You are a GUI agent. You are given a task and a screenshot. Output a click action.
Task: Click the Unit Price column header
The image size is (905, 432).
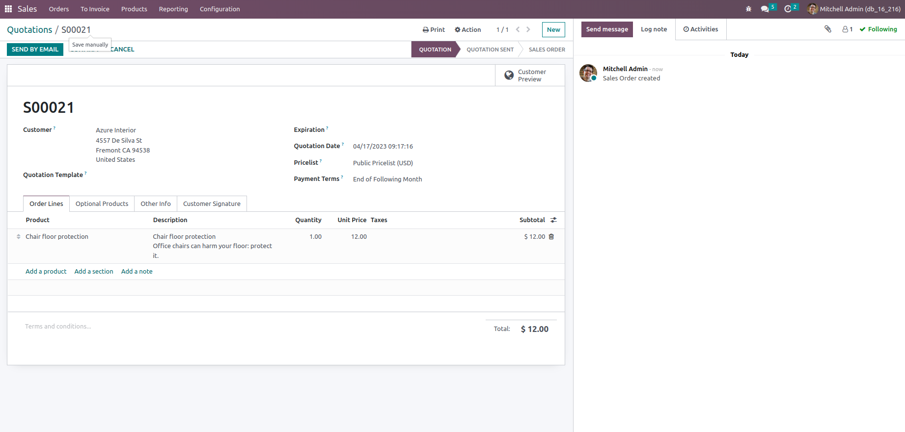pyautogui.click(x=352, y=220)
